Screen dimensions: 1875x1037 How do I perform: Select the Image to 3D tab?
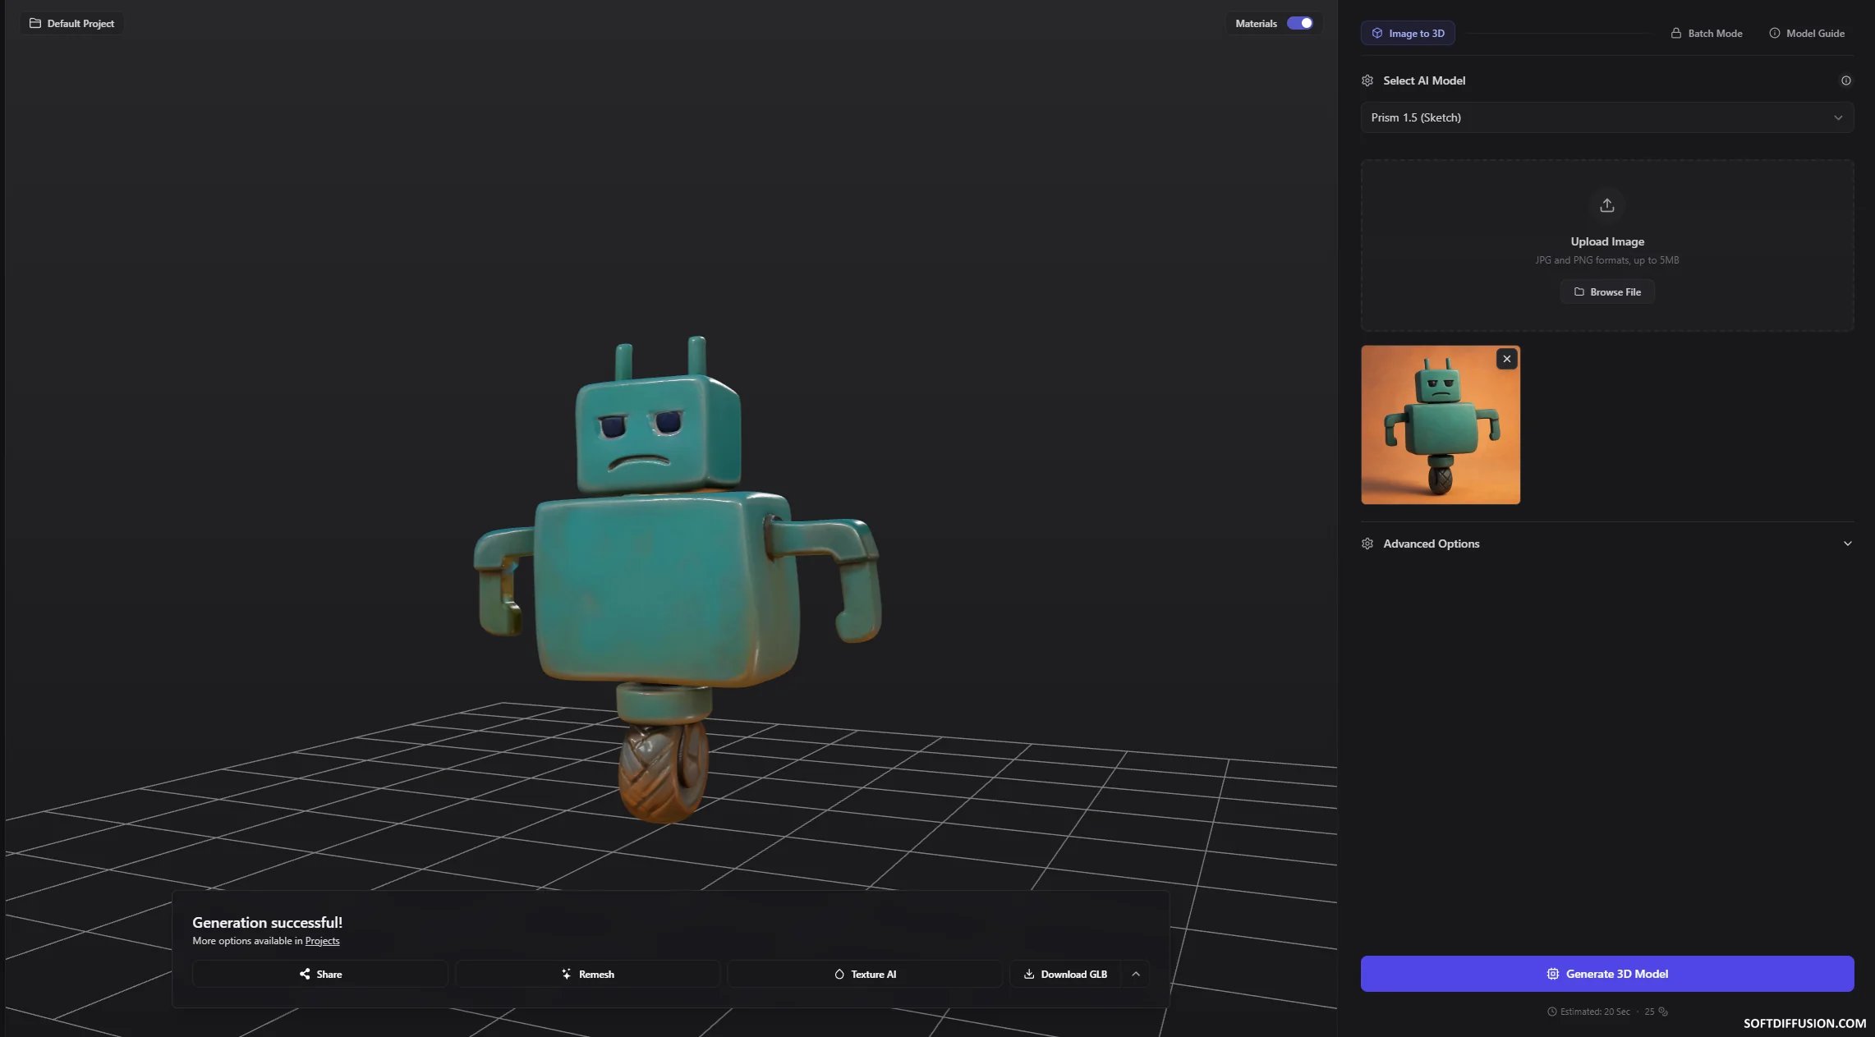point(1408,33)
